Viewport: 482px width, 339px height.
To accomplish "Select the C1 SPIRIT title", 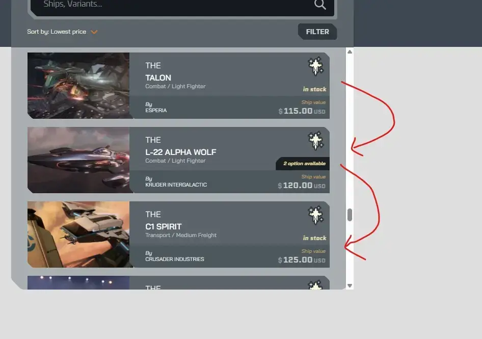I will pyautogui.click(x=164, y=227).
